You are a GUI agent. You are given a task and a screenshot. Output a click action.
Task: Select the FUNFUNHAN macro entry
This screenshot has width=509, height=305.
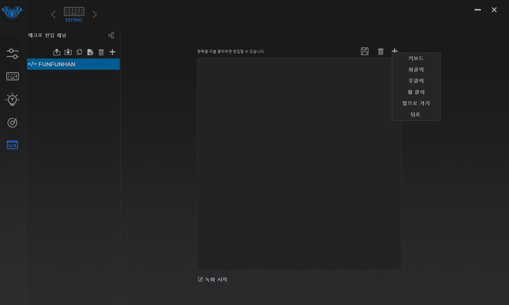[x=73, y=64]
